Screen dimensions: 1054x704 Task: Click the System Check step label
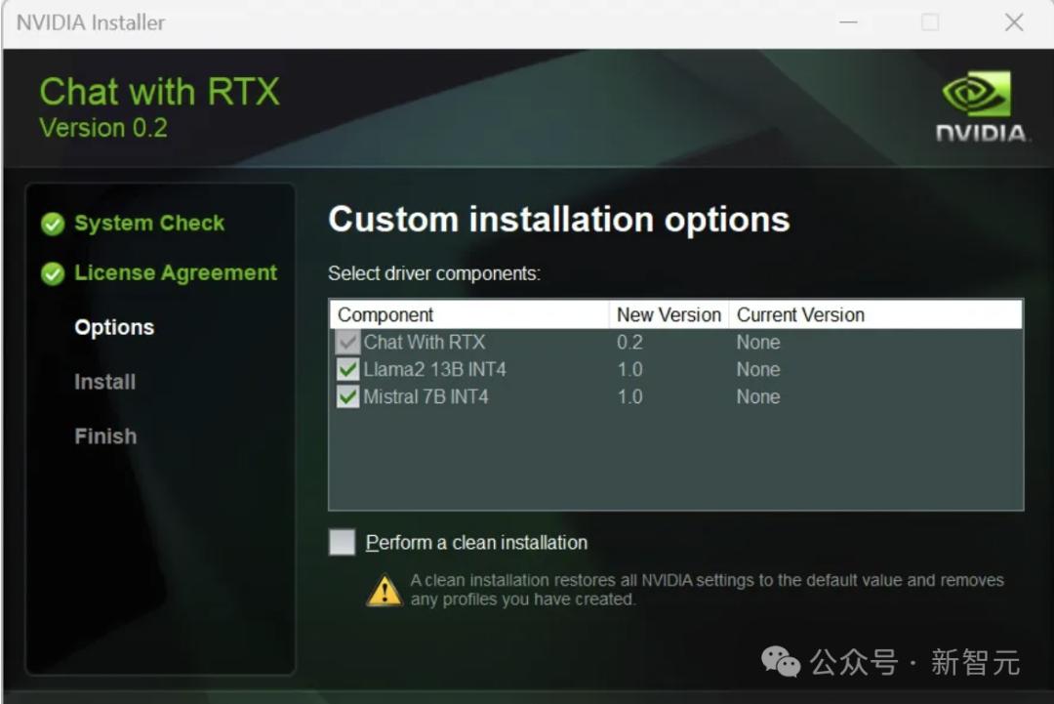pyautogui.click(x=149, y=224)
